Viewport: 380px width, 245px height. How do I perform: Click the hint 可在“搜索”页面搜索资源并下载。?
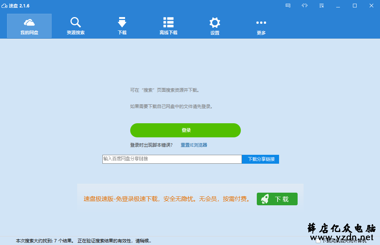coord(165,90)
